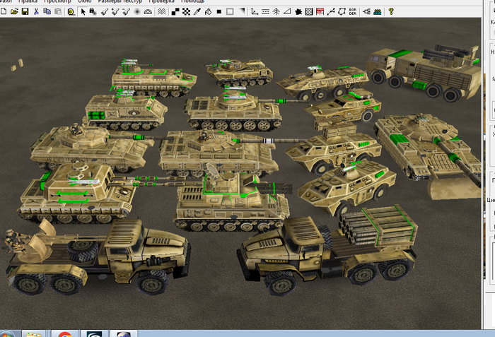Open the dark swirl app on taskbar
Screen dimensions: 495x337
[x=94, y=334]
